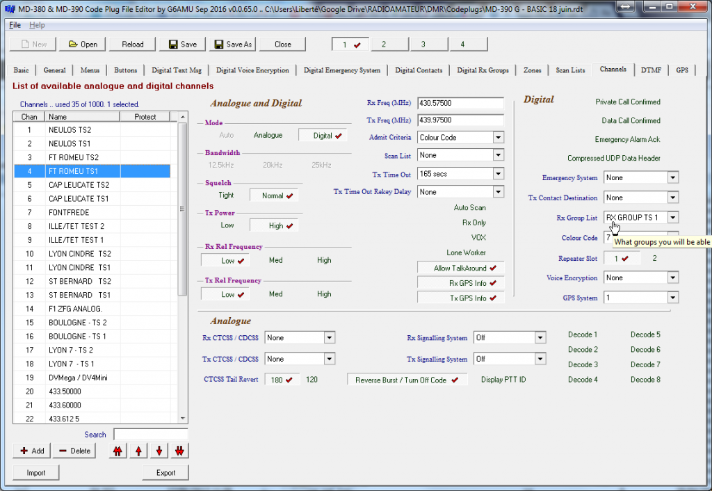This screenshot has width=712, height=491.
Task: Choose Tight squelch
Action: pyautogui.click(x=226, y=195)
